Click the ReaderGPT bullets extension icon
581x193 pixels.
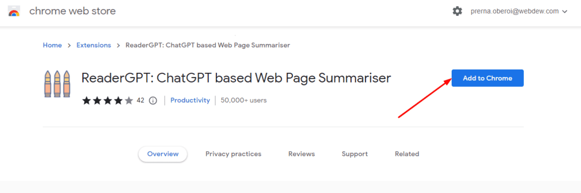57,83
